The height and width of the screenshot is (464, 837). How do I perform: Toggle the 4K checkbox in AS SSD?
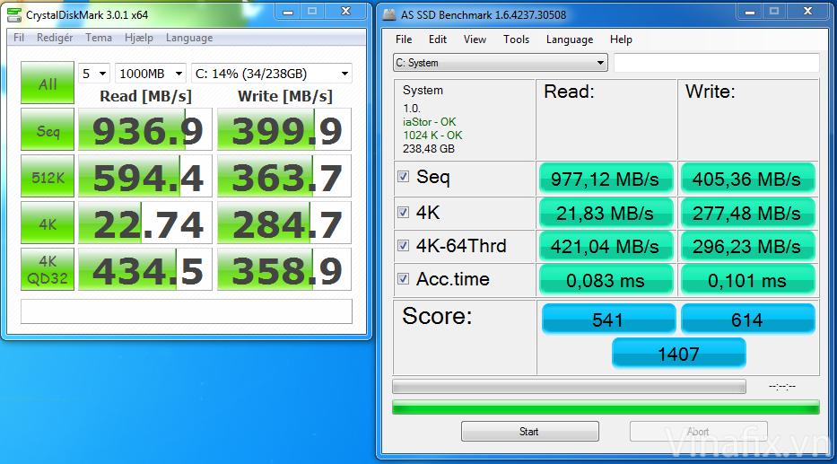(x=404, y=212)
